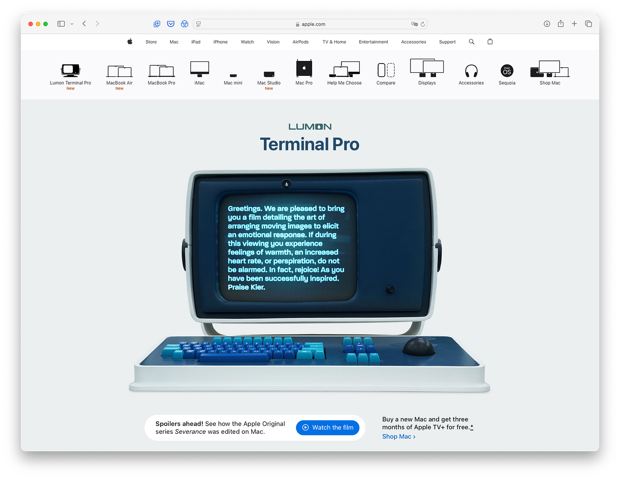Show the tab overview
Screen dimensions: 620x479
588,24
